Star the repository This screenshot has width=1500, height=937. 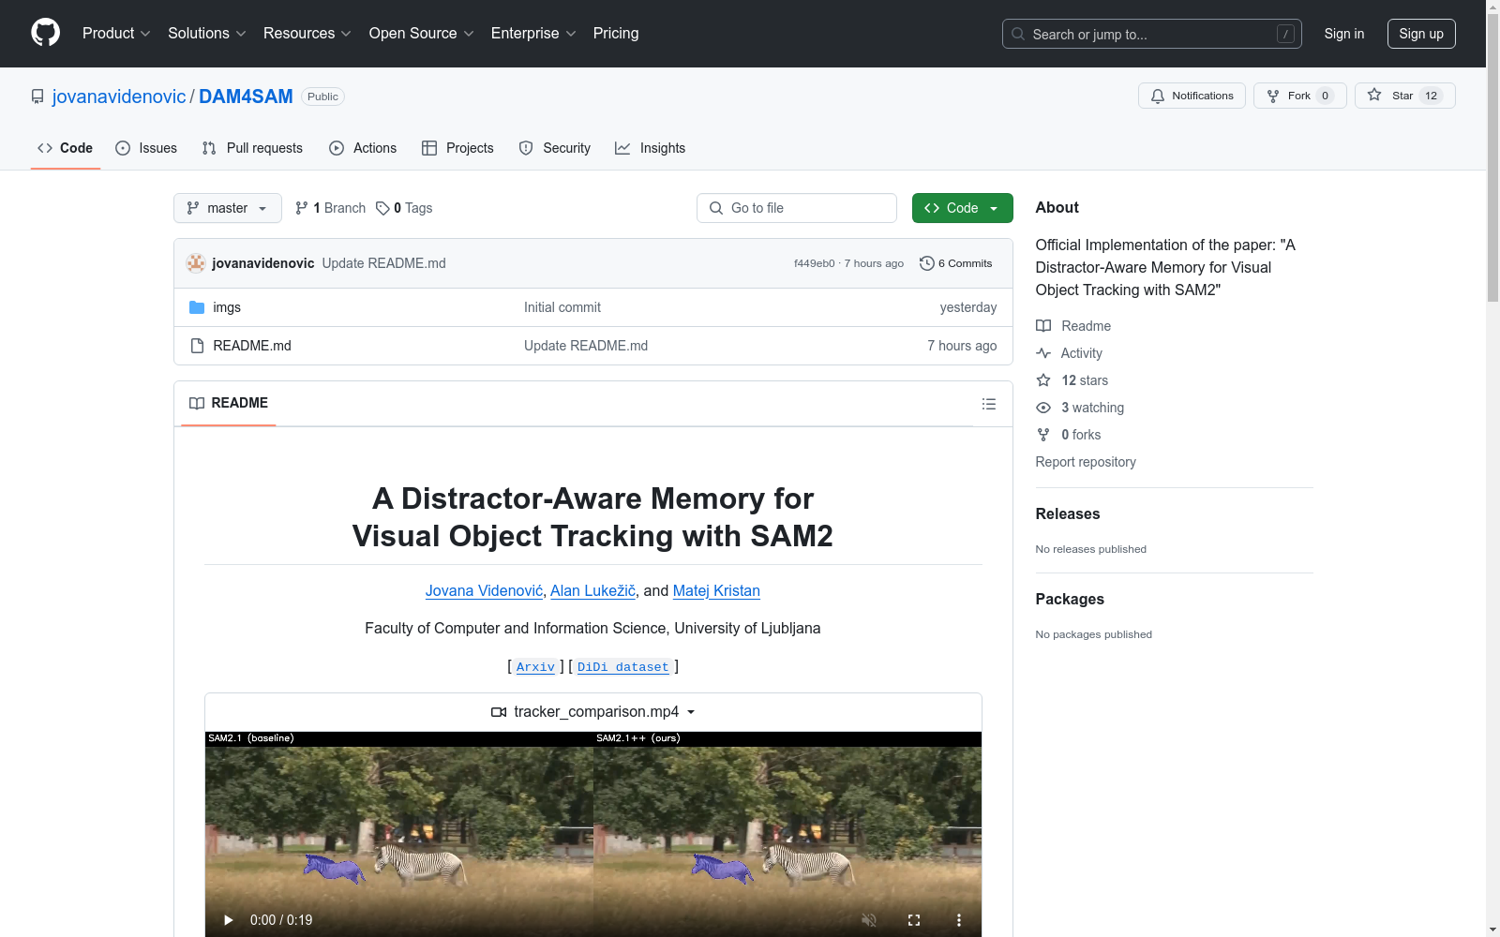tap(1404, 96)
